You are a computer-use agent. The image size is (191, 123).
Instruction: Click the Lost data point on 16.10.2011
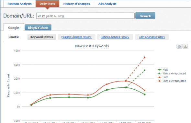pyautogui.click(x=88, y=95)
